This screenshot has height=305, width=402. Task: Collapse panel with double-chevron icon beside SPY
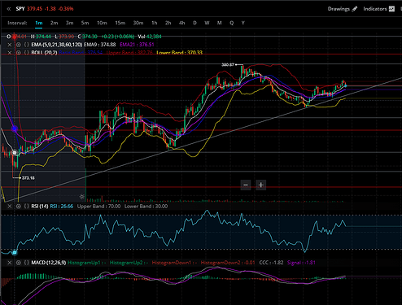tap(9, 9)
